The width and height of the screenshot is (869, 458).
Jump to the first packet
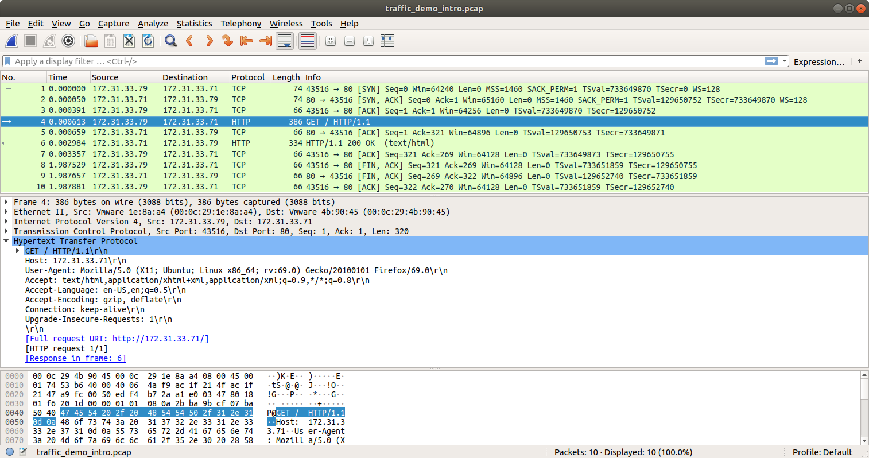(247, 41)
